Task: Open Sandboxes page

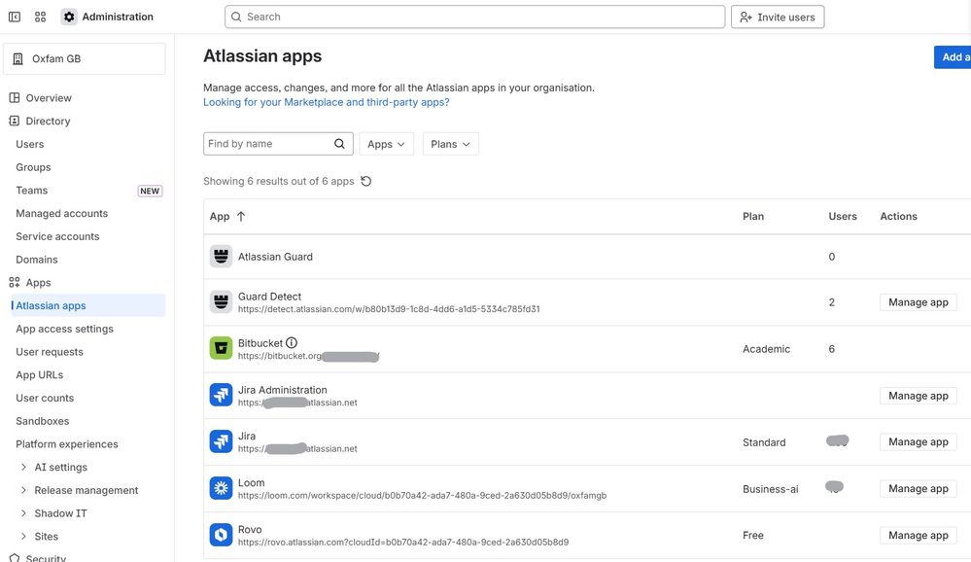Action: coord(42,421)
